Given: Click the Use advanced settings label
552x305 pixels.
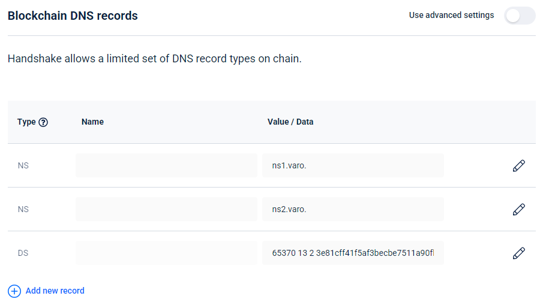Looking at the screenshot, I should tap(451, 15).
